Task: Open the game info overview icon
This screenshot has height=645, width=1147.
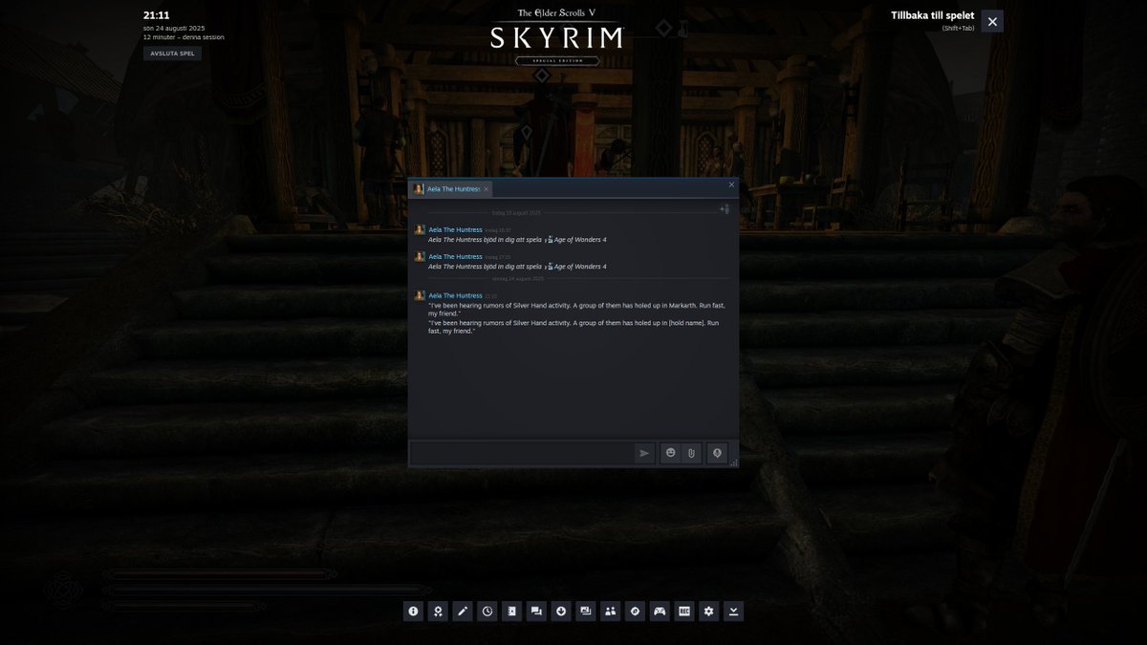Action: 413,612
